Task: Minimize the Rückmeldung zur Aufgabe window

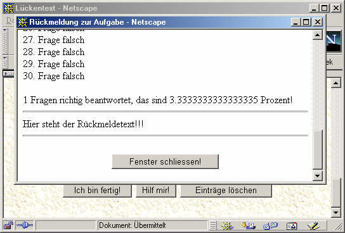Action: click(296, 22)
